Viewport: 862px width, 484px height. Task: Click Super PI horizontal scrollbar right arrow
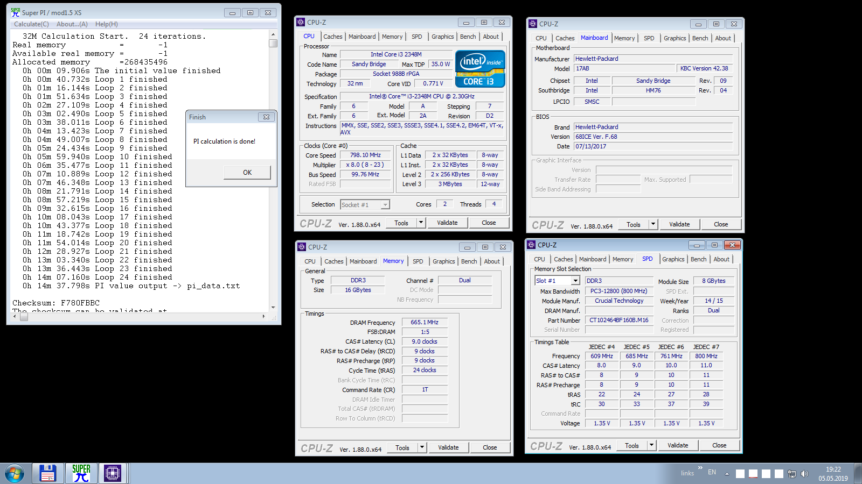click(264, 317)
